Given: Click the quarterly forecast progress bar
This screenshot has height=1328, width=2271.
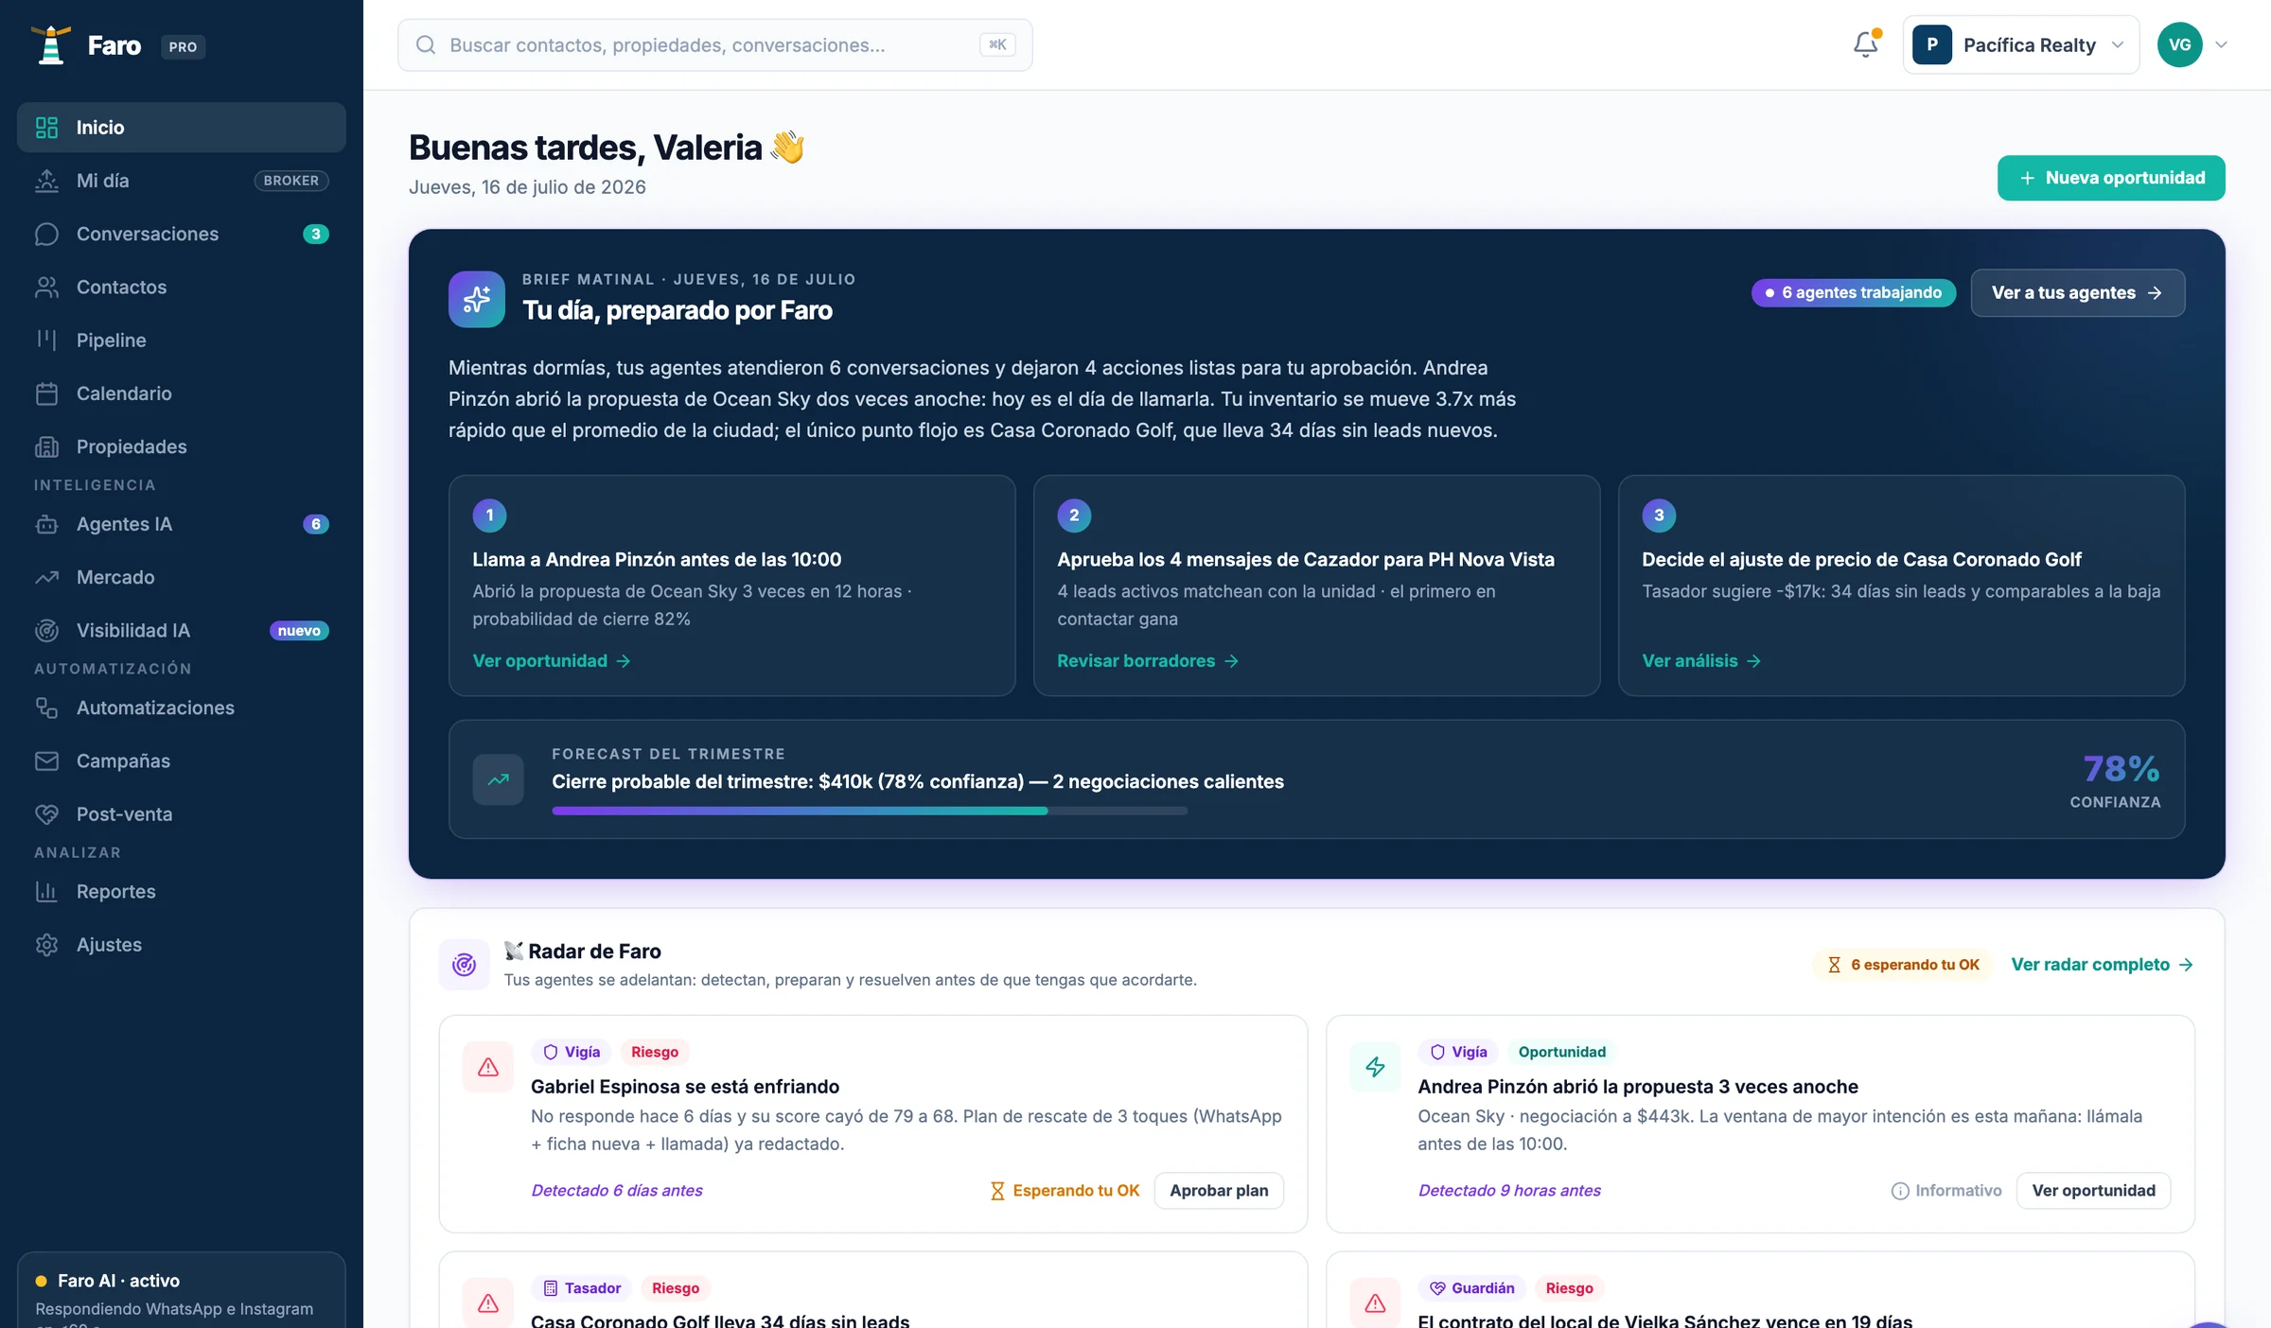Looking at the screenshot, I should [x=870, y=811].
